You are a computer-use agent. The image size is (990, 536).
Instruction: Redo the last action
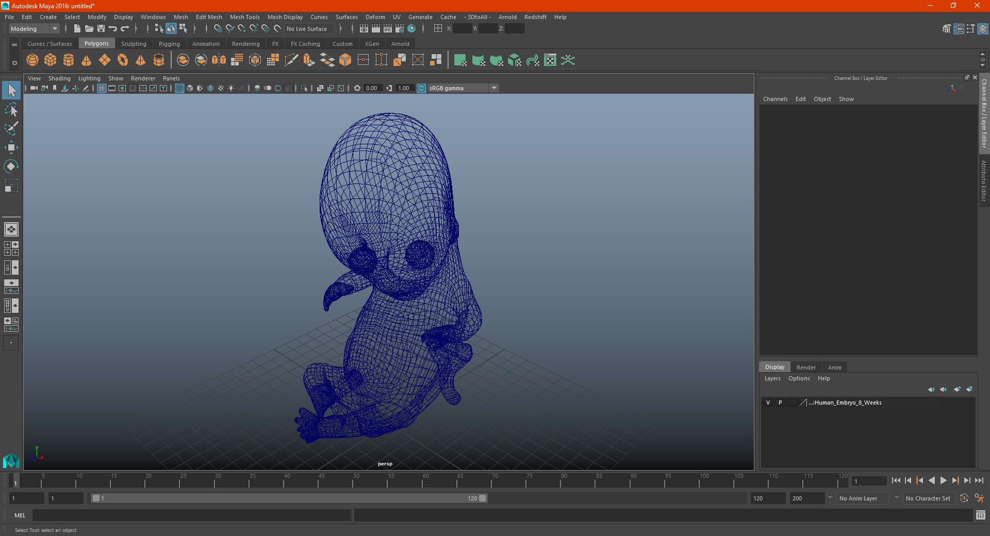(x=125, y=29)
